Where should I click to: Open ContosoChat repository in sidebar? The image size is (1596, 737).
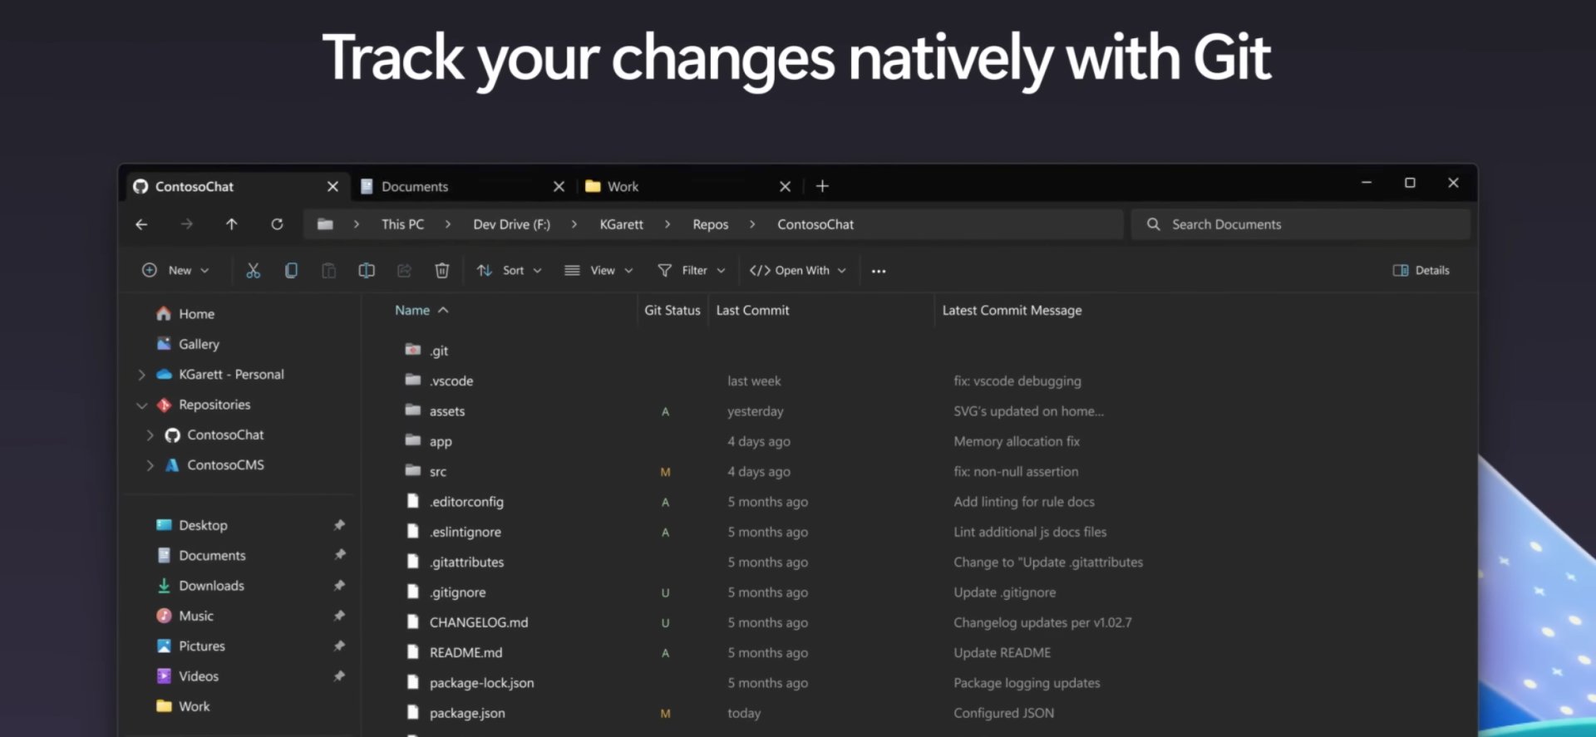point(214,435)
